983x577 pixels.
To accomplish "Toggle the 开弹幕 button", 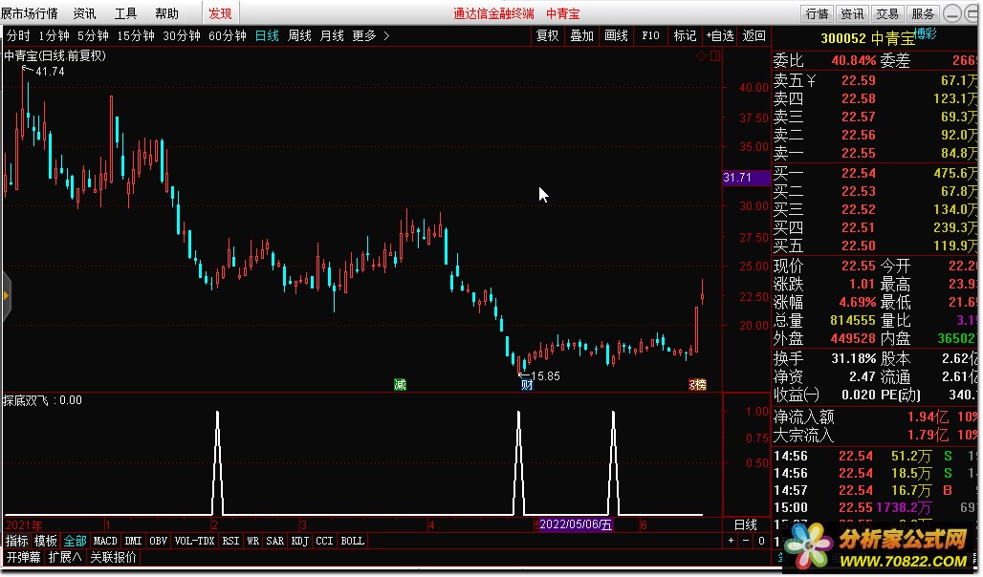I will pyautogui.click(x=24, y=557).
